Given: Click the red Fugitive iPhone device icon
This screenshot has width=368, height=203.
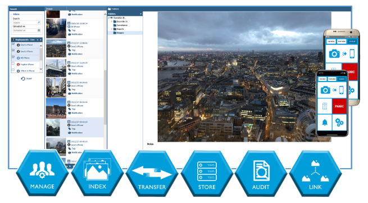Looking at the screenshot, I should point(19,64).
